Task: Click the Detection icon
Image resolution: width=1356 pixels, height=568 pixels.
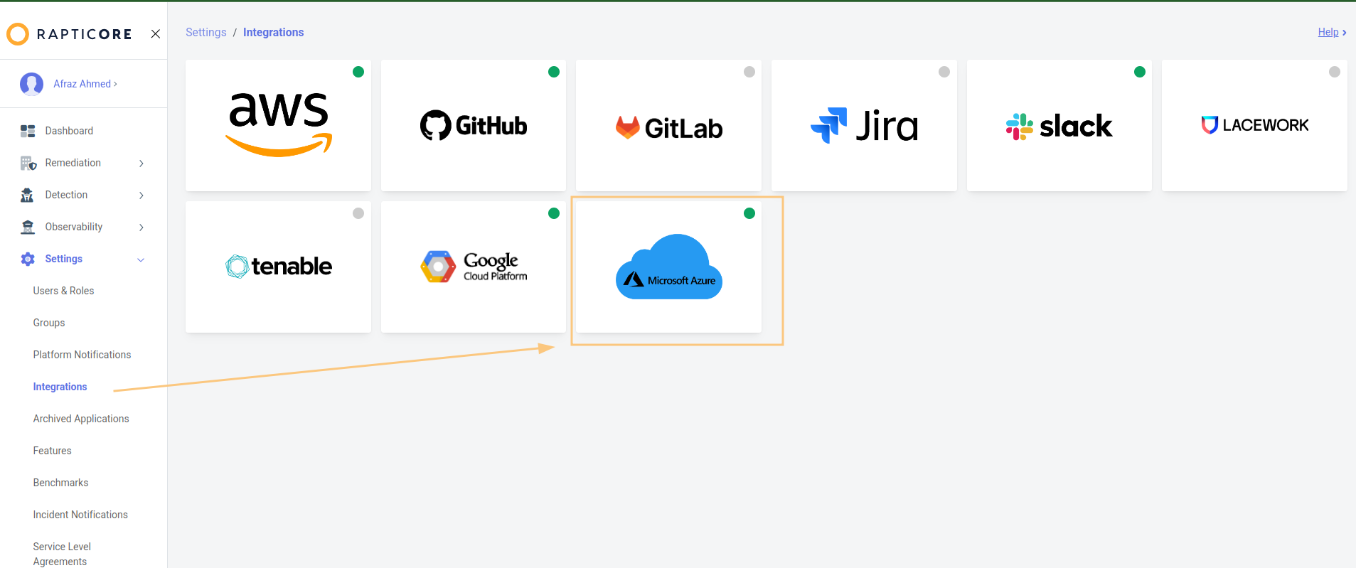Action: 27,195
